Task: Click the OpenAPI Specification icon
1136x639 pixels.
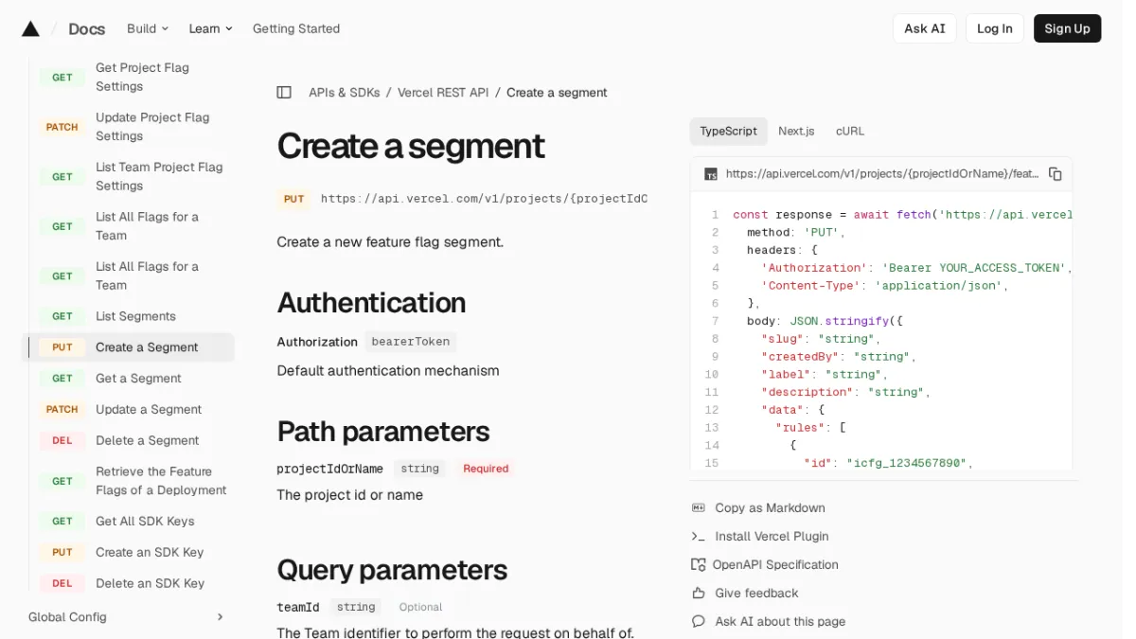Action: 699,565
